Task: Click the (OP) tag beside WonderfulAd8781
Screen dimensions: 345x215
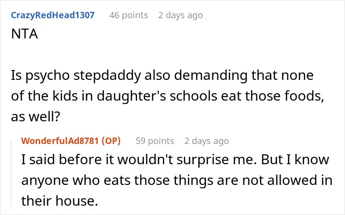Action: click(x=111, y=141)
